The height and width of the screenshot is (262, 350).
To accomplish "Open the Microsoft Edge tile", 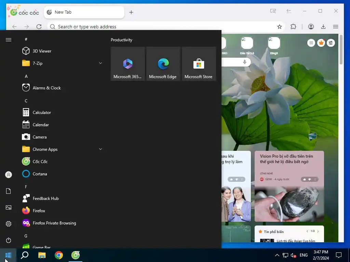I will pyautogui.click(x=163, y=64).
